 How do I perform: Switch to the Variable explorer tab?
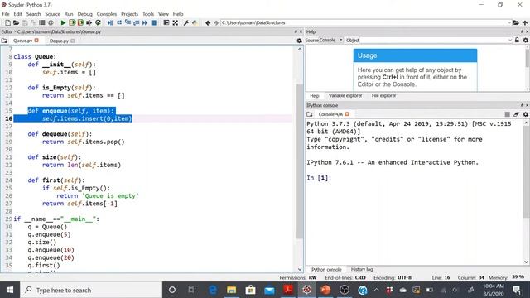click(x=345, y=96)
